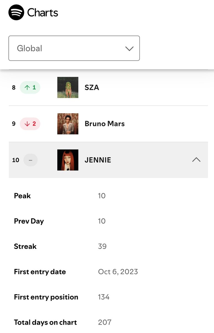Viewport: 214px width, 333px height.
Task: Click the Oct 6, 2023 entry date
Action: [x=118, y=272]
